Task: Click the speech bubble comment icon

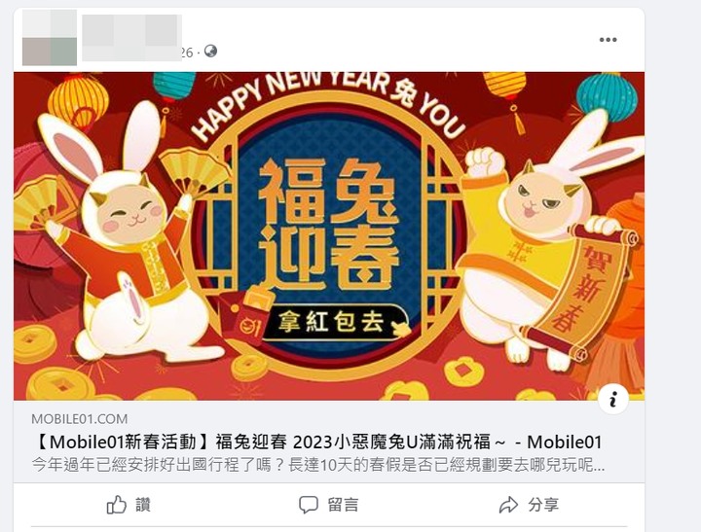Action: 308,505
